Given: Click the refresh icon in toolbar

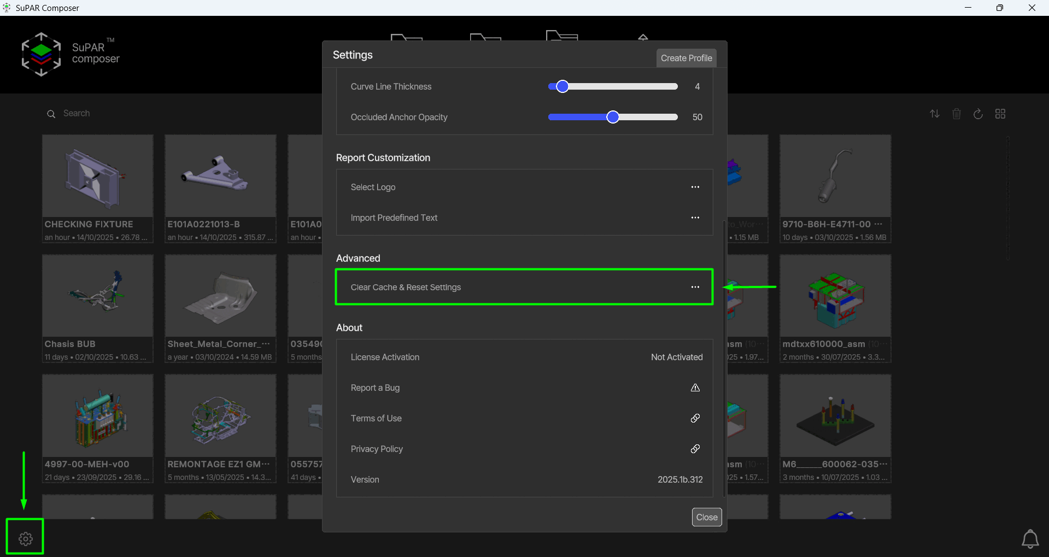Looking at the screenshot, I should (978, 114).
